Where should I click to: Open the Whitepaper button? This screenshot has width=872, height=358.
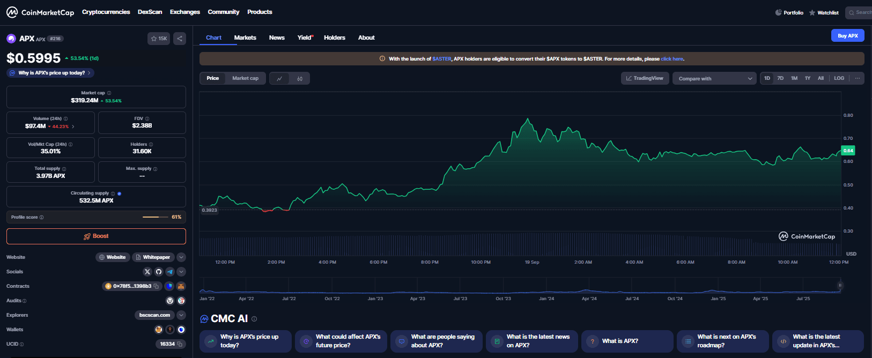pyautogui.click(x=153, y=257)
